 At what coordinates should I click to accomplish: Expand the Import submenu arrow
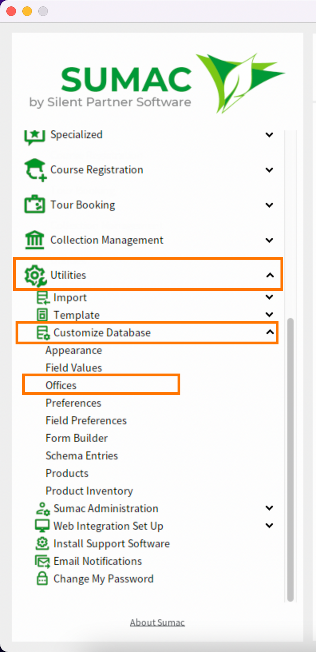pos(270,297)
